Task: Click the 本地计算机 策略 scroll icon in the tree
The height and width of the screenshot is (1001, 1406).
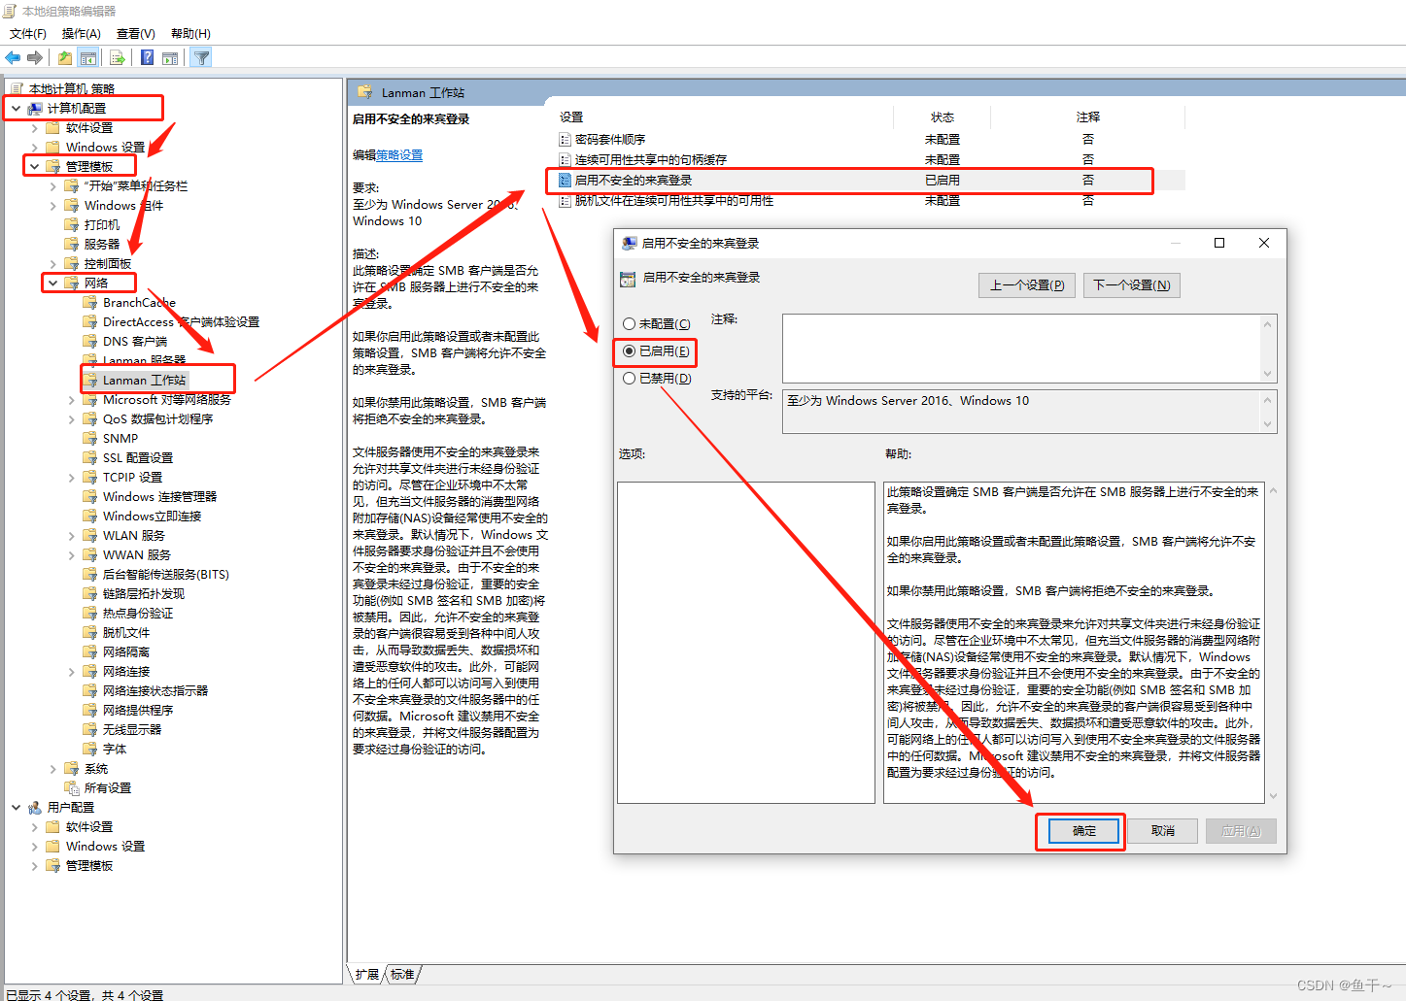Action: pos(17,88)
